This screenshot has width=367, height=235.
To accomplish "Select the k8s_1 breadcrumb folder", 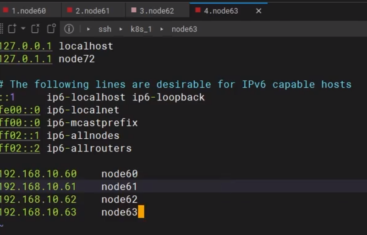I will pos(141,29).
